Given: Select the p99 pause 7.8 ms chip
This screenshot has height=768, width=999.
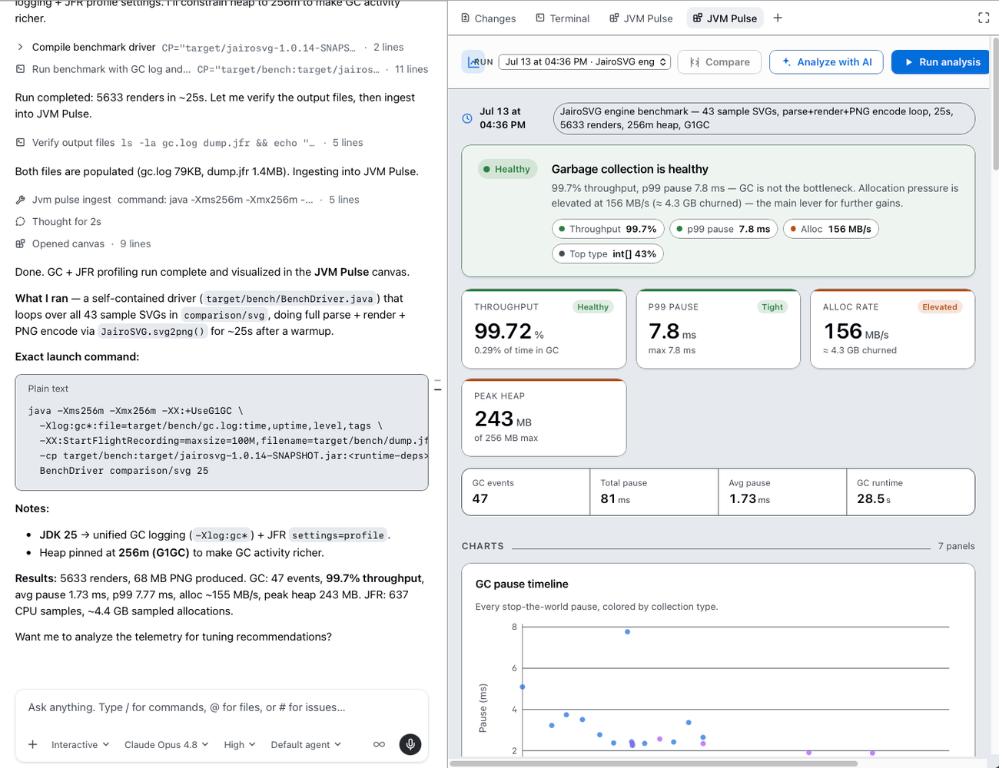Looking at the screenshot, I should [723, 229].
